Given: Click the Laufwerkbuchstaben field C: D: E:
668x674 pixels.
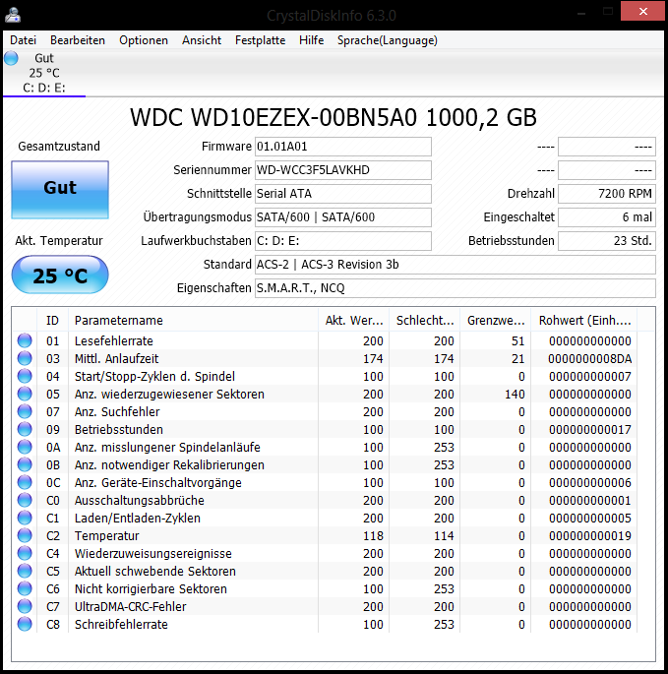Looking at the screenshot, I should click(x=343, y=241).
